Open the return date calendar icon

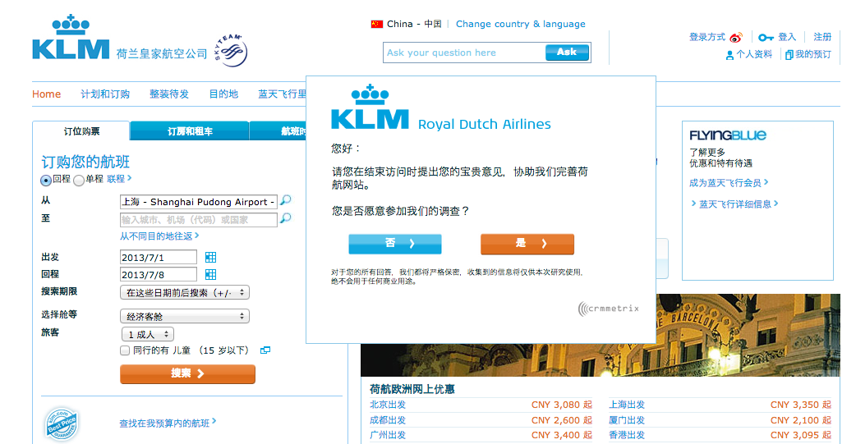211,275
